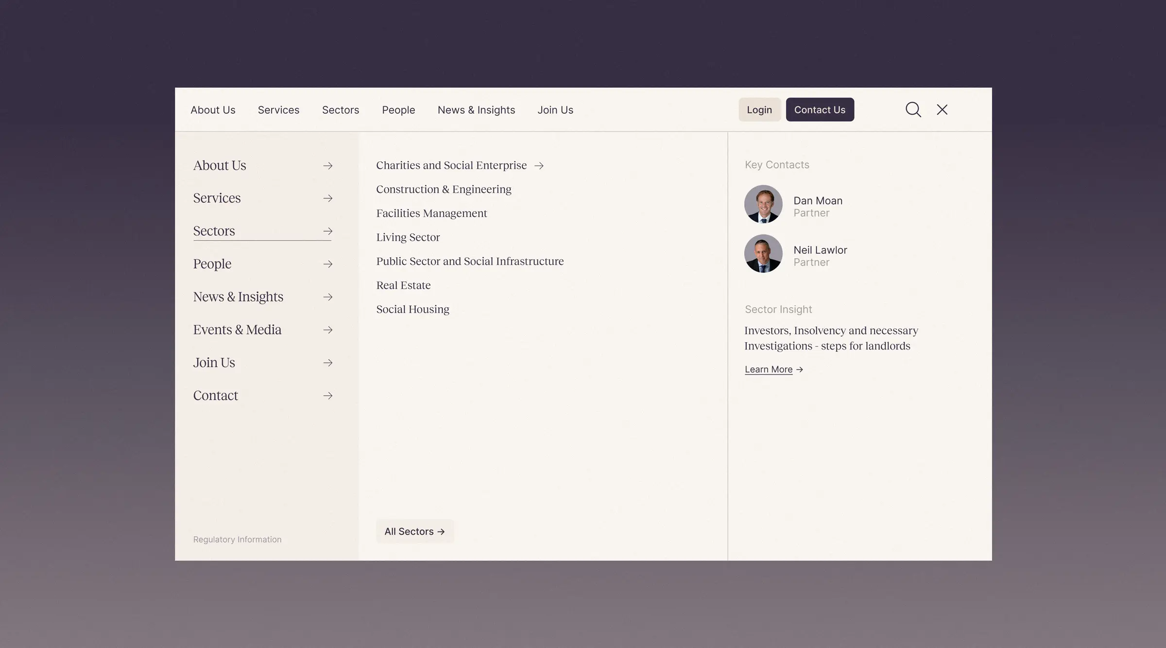Expand Services submenu arrow in sidebar
This screenshot has width=1166, height=648.
click(328, 198)
